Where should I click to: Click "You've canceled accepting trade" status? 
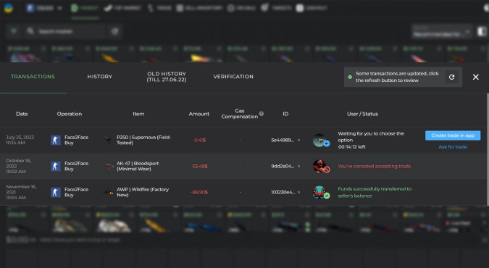point(375,167)
